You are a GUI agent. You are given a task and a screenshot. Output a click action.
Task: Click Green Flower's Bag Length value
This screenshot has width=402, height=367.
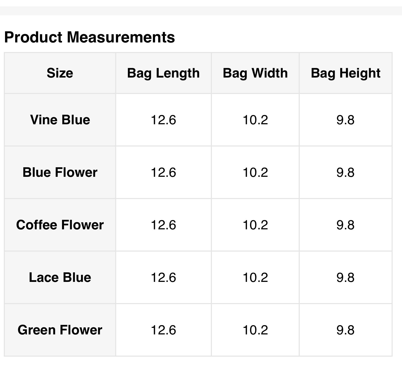[x=163, y=330]
